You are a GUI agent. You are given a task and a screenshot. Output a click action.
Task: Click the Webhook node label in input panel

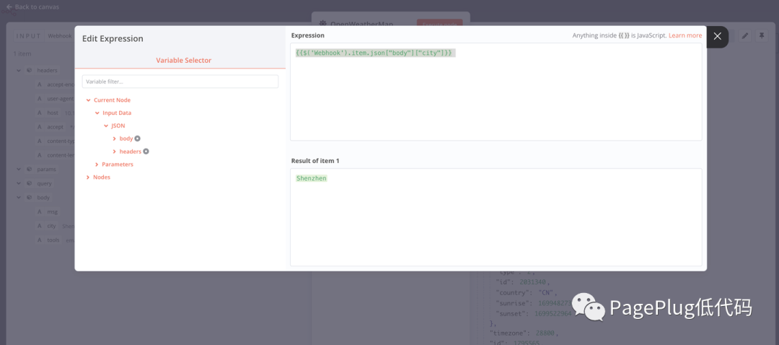pos(60,36)
